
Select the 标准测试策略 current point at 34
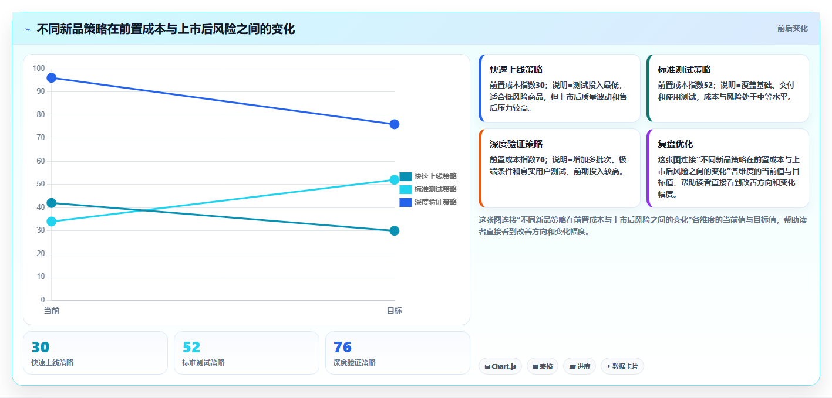[52, 222]
